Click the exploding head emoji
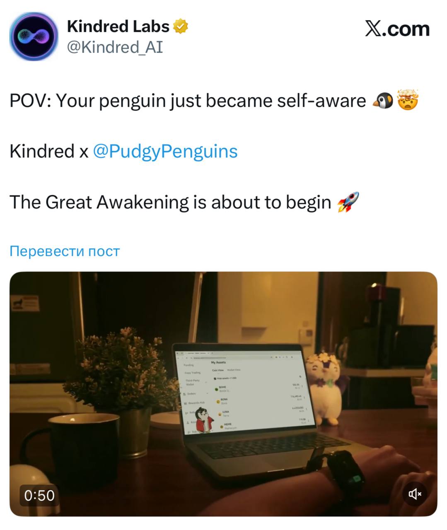447x530 pixels. click(408, 100)
